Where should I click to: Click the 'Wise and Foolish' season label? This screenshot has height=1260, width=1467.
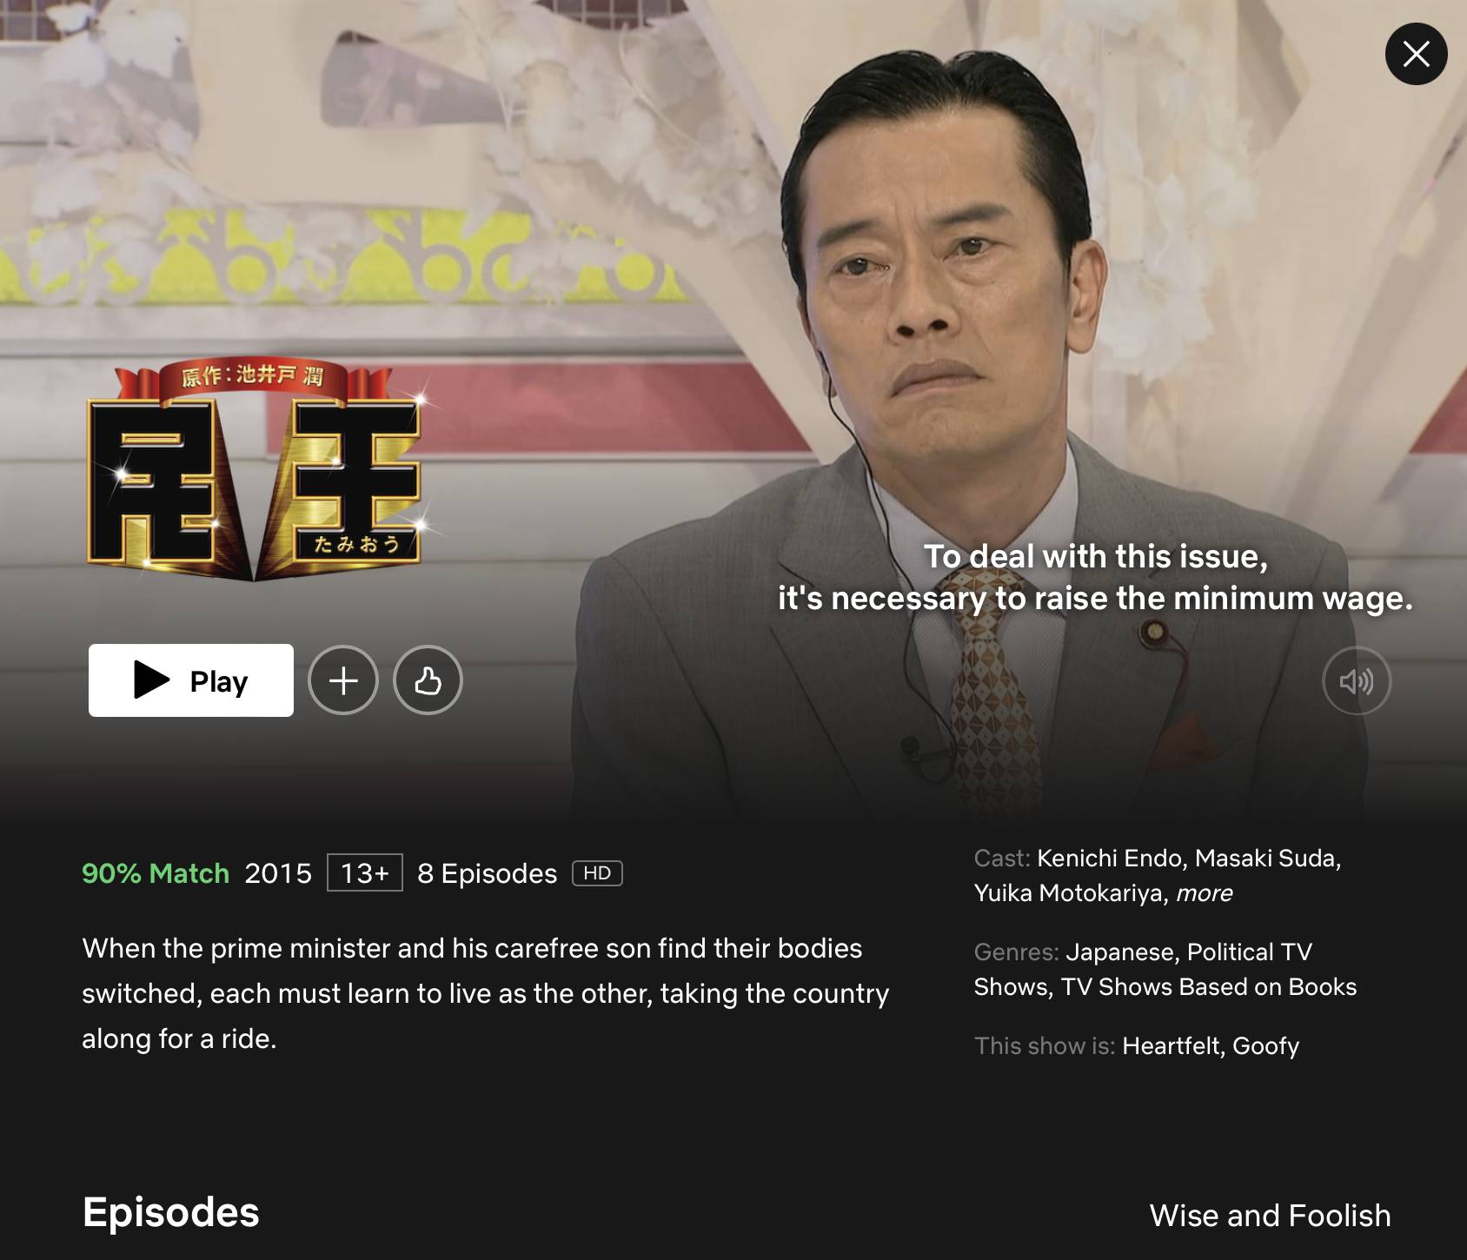coord(1270,1216)
